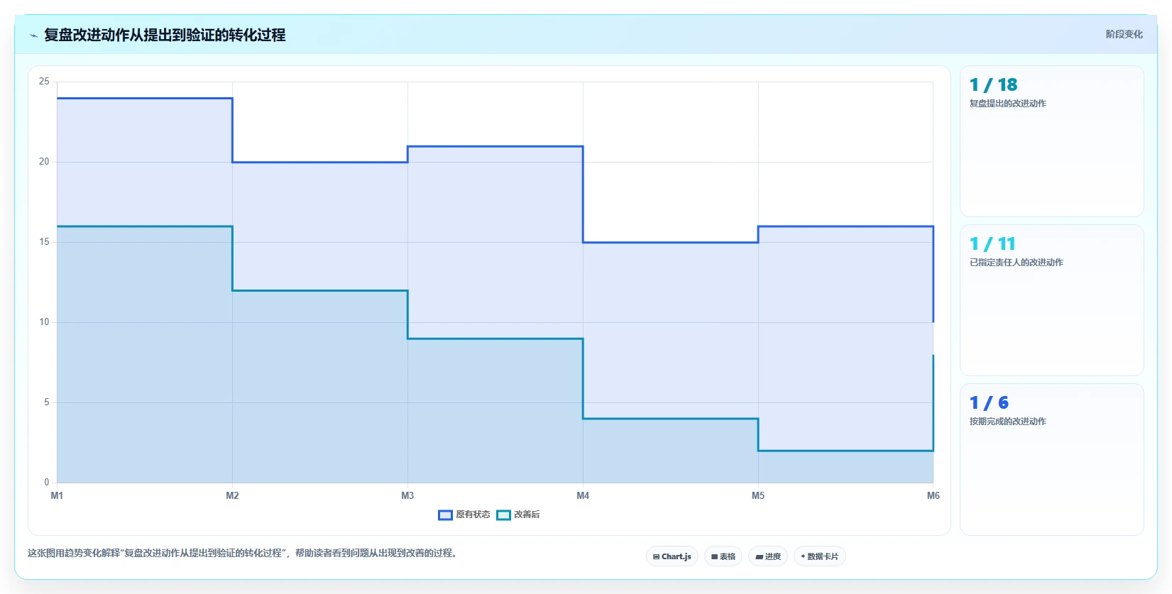
Task: Click the title 复盘改进动作从提出到验证的转化过程
Action: 165,35
